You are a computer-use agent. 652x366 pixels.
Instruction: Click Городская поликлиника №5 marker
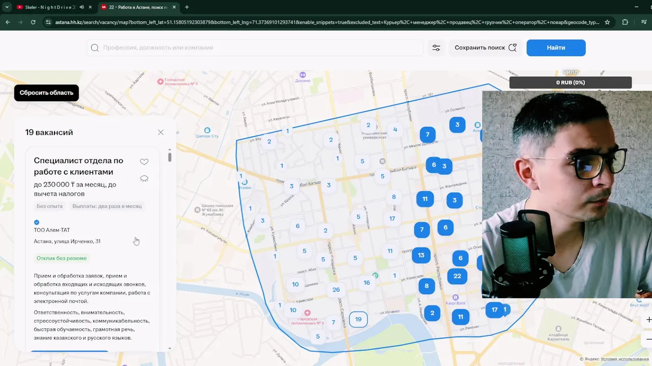tap(160, 81)
